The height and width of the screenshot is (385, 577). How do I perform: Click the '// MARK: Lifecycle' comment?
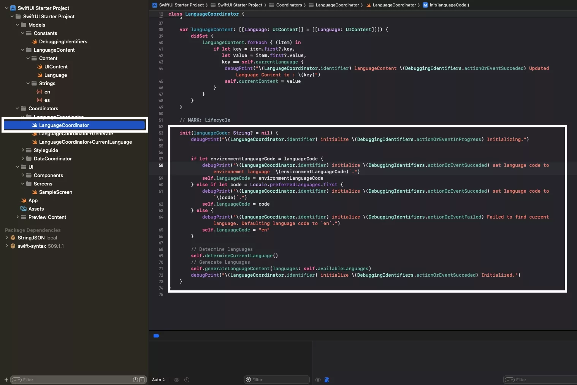pyautogui.click(x=205, y=120)
